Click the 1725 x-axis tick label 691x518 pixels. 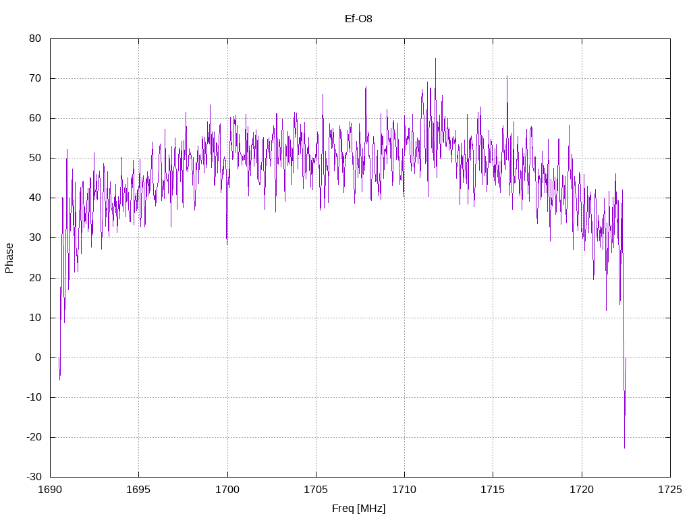pos(670,490)
